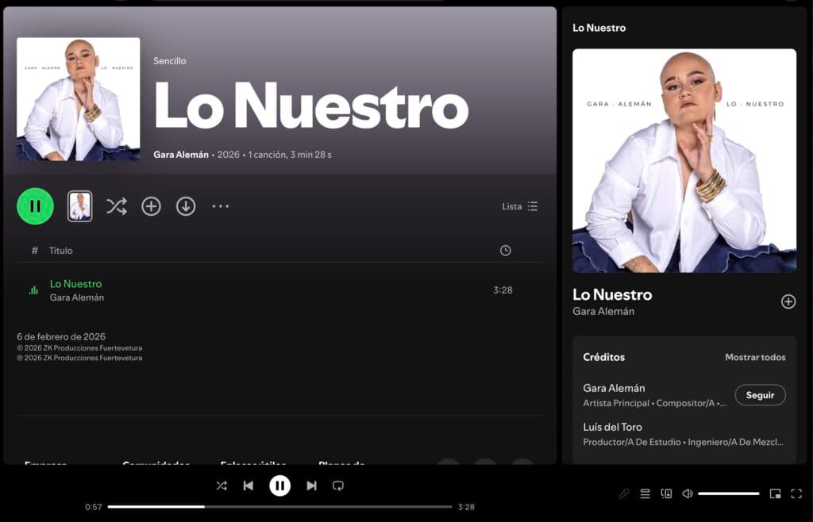Screen dimensions: 813x522
Task: Connect to a device using the device icon
Action: point(667,493)
